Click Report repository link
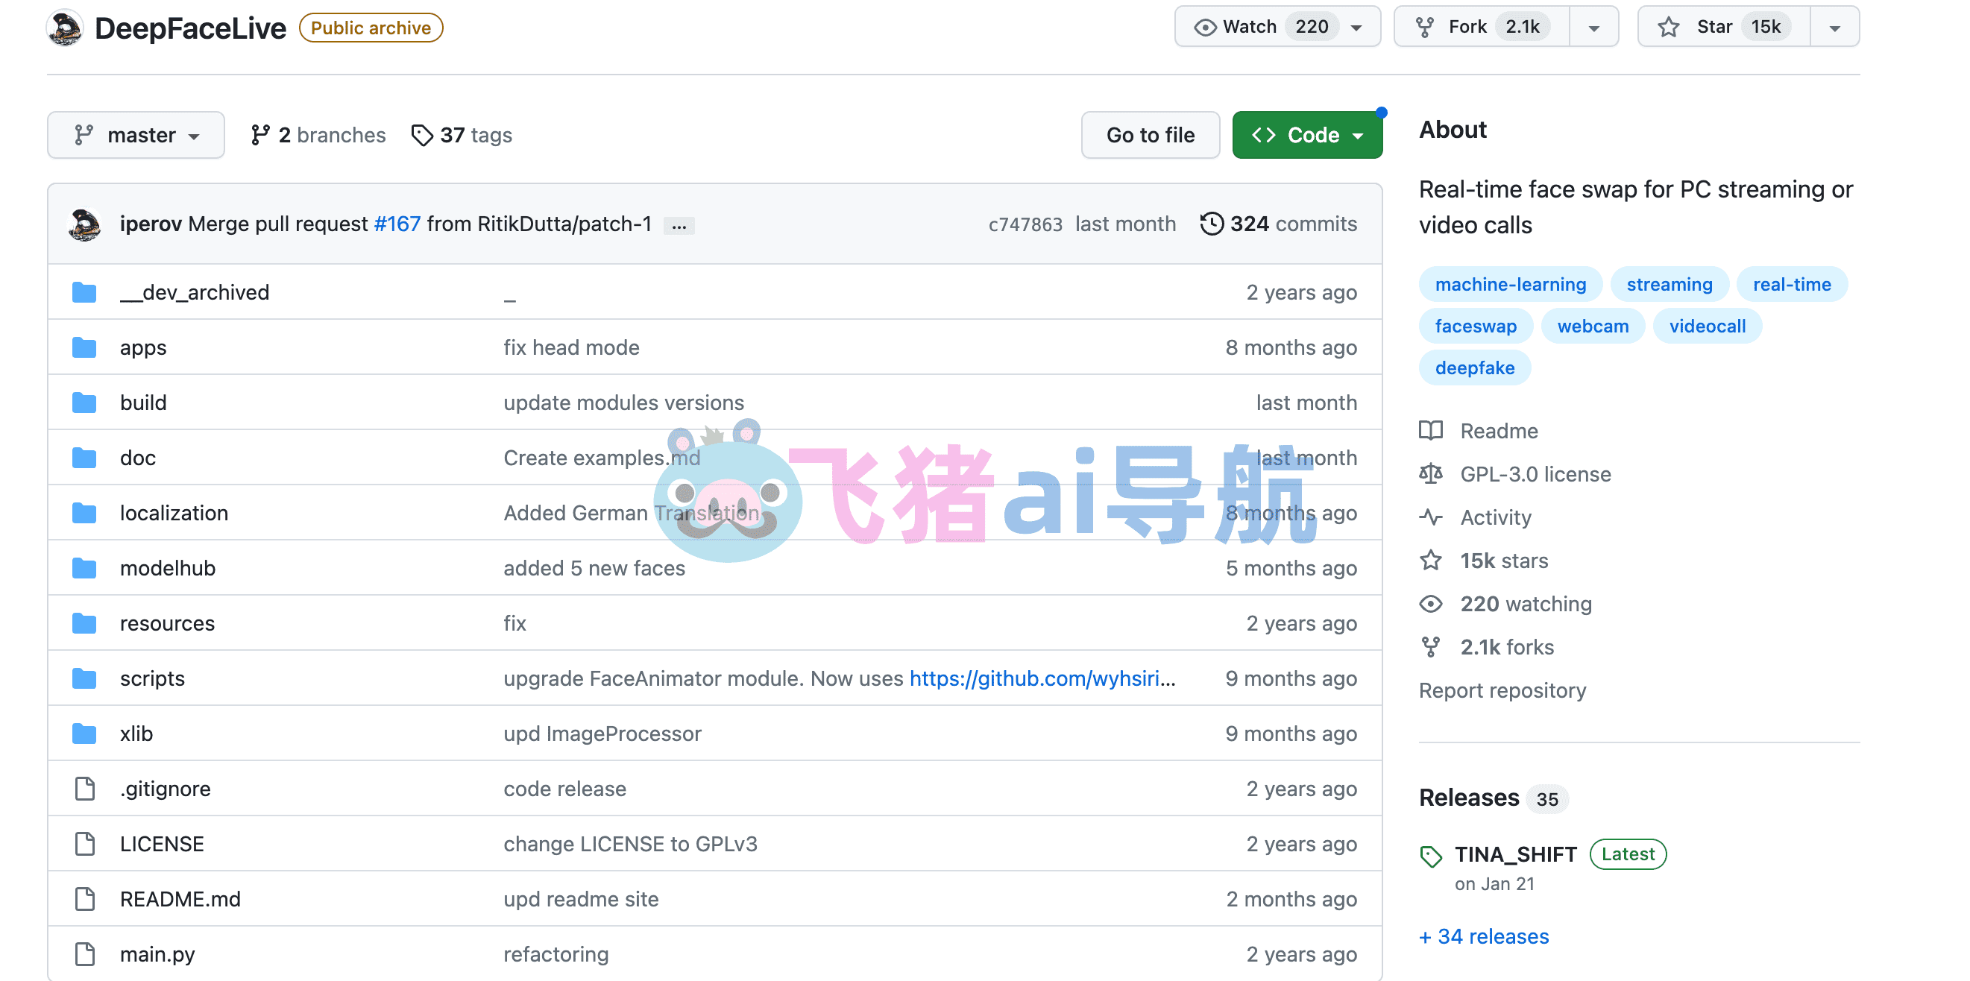Image resolution: width=1970 pixels, height=981 pixels. pos(1502,690)
